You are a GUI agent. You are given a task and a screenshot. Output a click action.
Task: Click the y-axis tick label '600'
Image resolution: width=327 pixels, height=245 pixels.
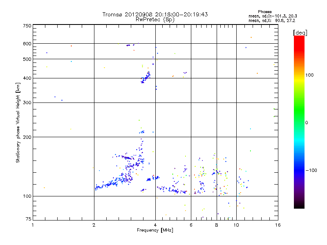pyautogui.click(x=27, y=44)
